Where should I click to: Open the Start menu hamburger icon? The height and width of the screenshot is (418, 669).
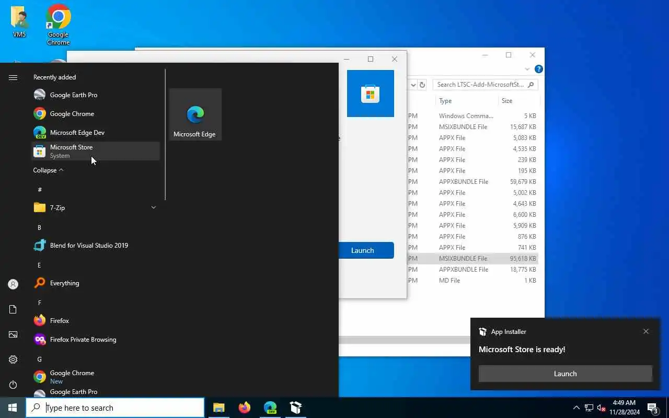coord(13,77)
